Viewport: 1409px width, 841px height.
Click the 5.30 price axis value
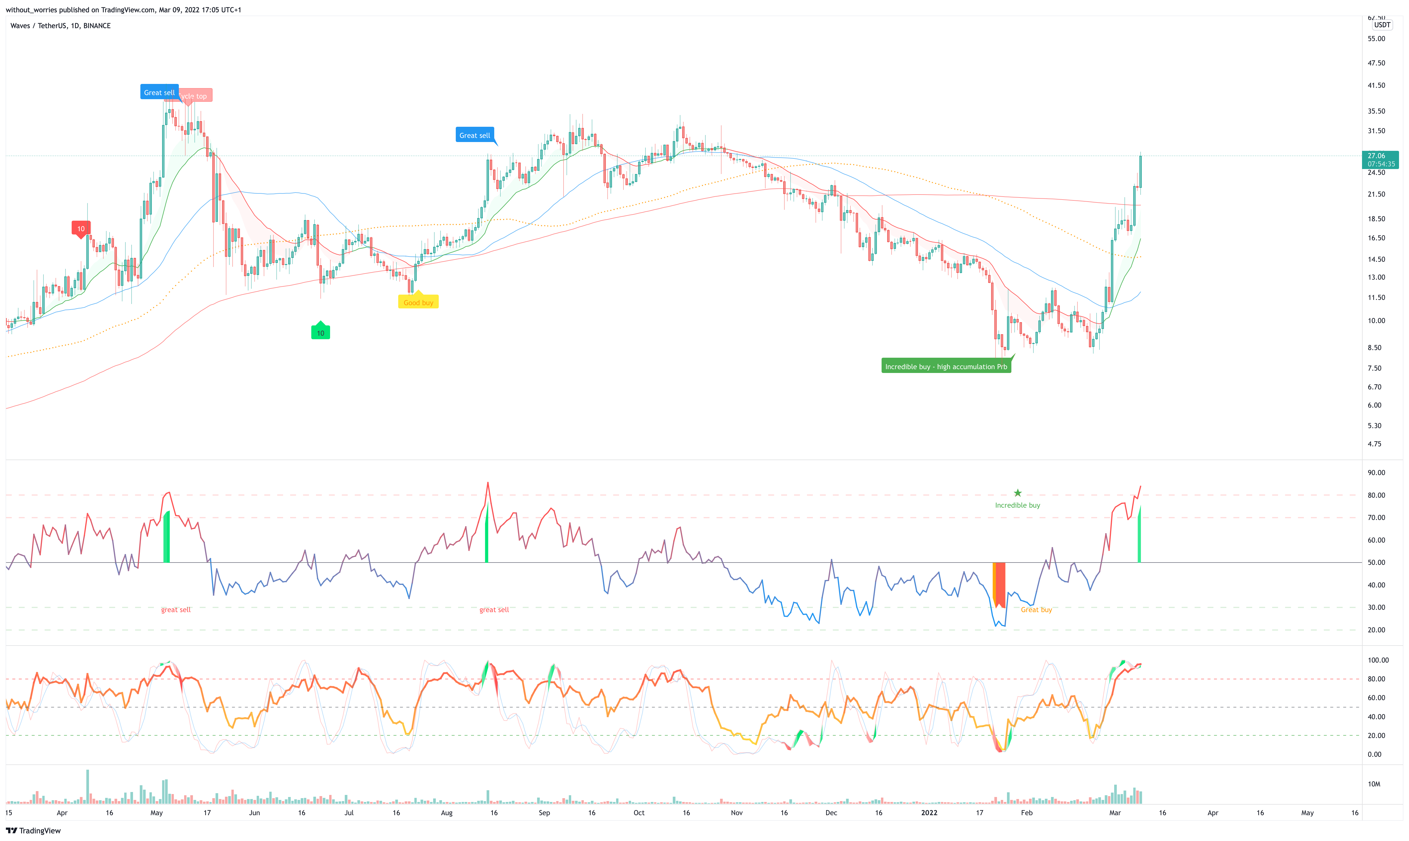[x=1374, y=425]
